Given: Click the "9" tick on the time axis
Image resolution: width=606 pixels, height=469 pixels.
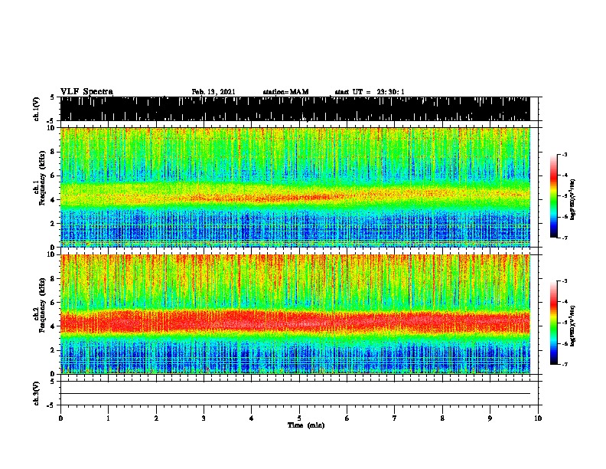Looking at the screenshot, I should pyautogui.click(x=490, y=418).
